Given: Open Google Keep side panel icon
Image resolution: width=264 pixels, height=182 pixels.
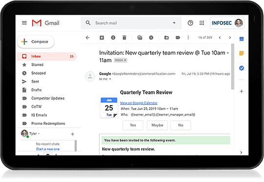Looking at the screenshot, I should [x=242, y=53].
